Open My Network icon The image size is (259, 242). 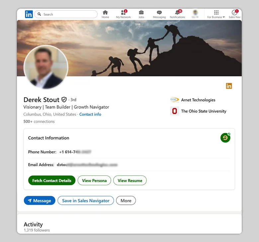pyautogui.click(x=123, y=13)
